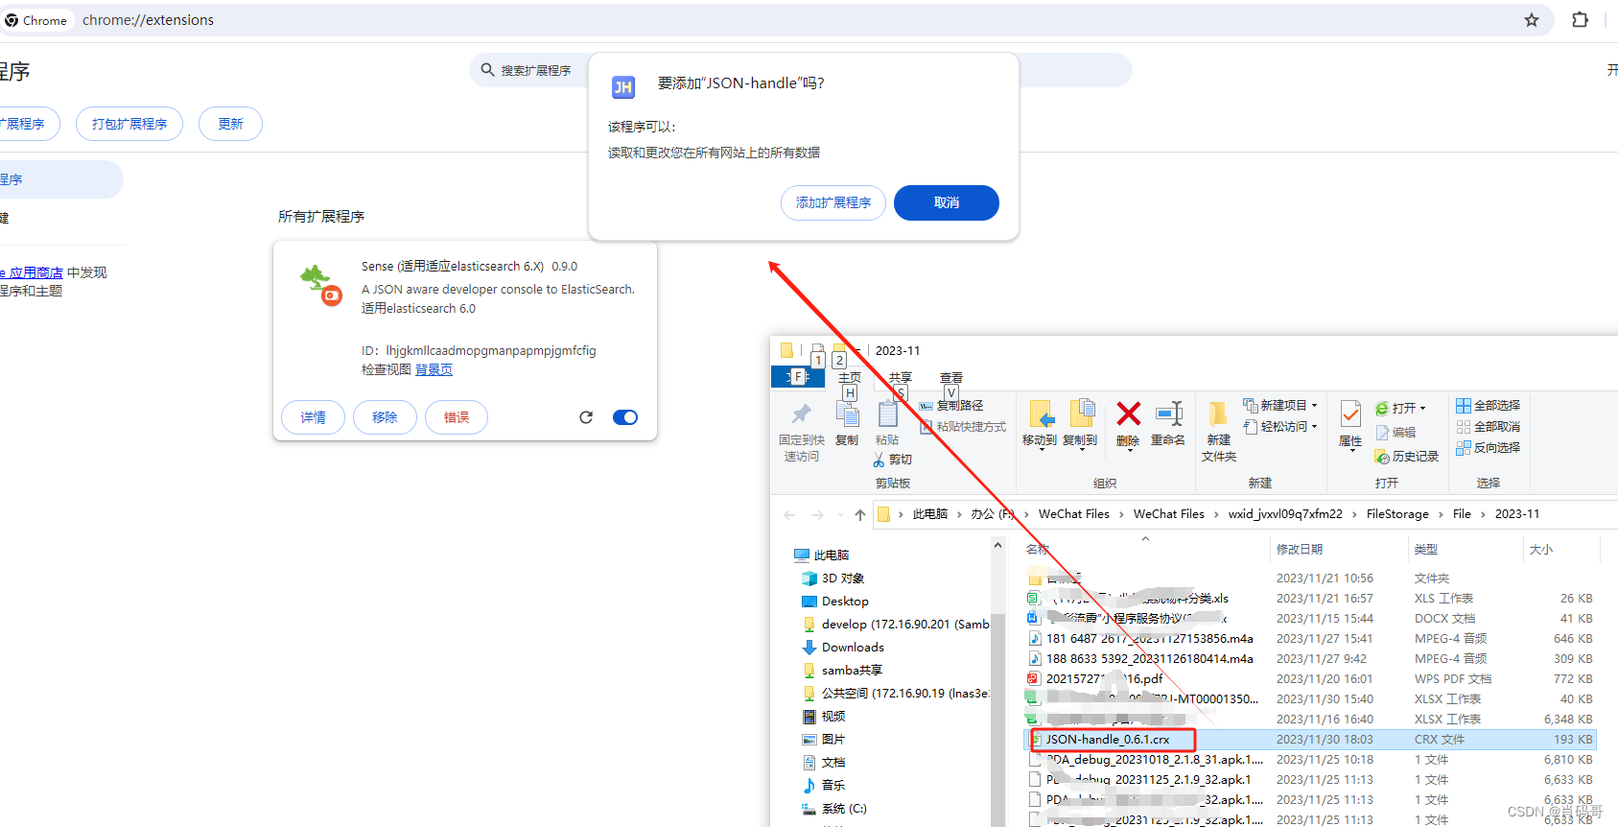
Task: Reload the Sense extension
Action: [586, 417]
